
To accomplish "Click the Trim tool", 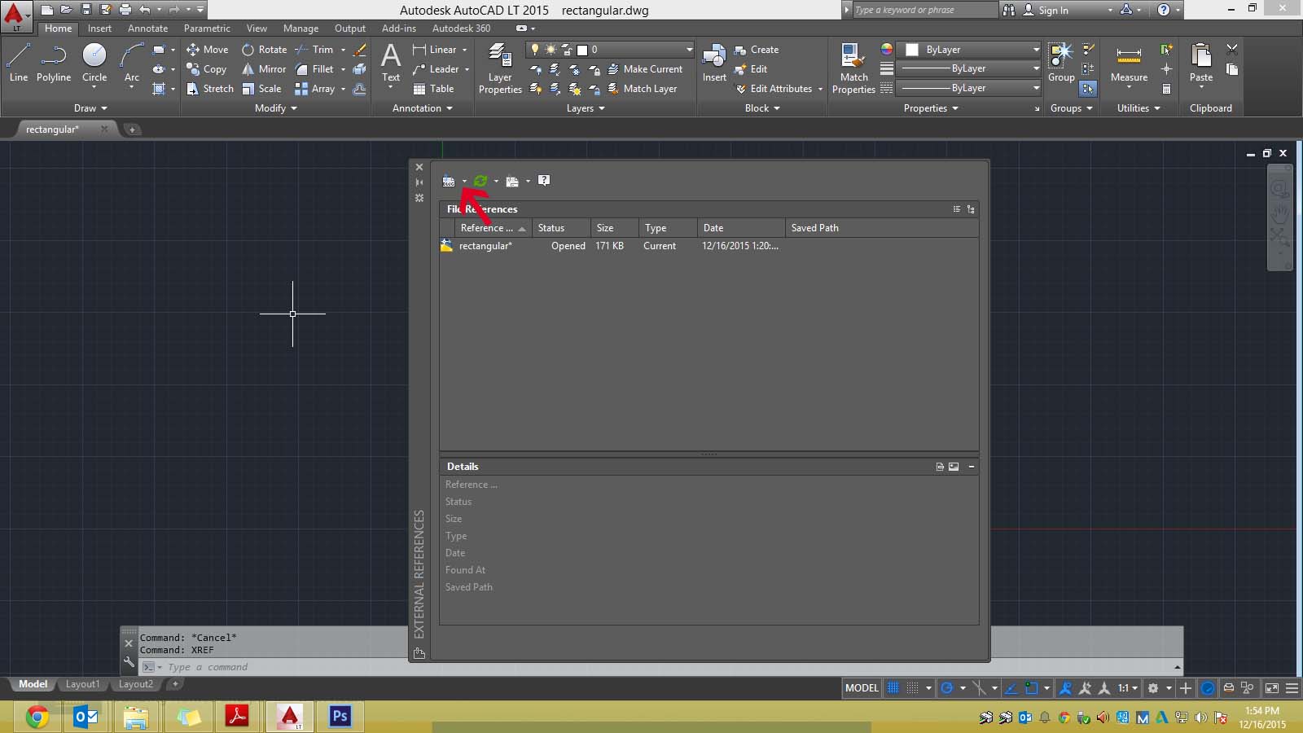I will tap(314, 50).
